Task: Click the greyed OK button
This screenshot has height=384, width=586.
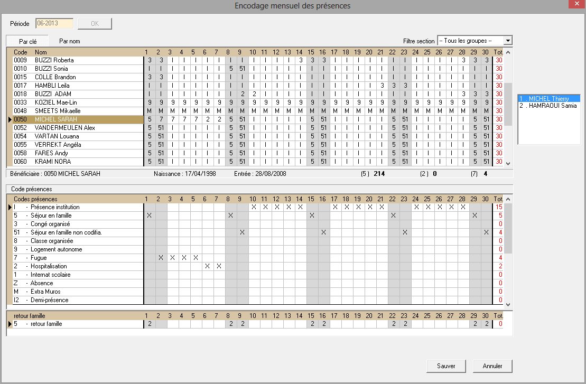Action: (x=95, y=24)
